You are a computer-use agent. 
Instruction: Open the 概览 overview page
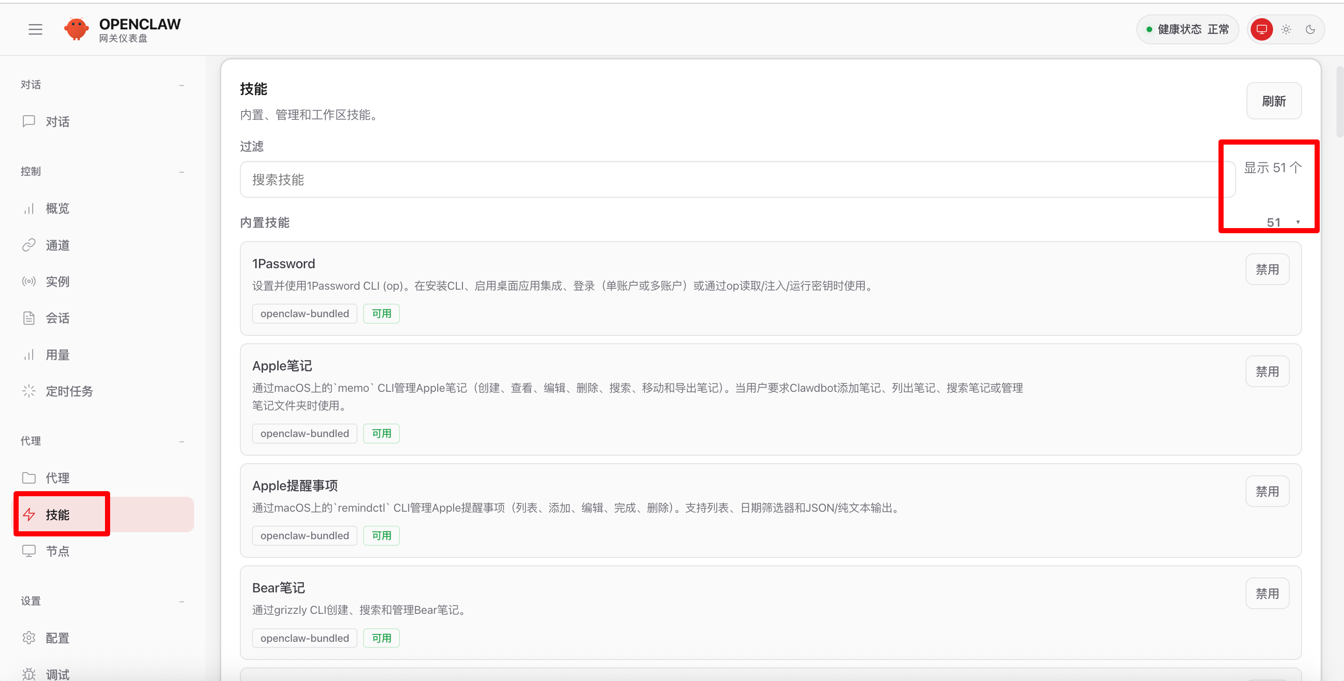click(x=57, y=208)
